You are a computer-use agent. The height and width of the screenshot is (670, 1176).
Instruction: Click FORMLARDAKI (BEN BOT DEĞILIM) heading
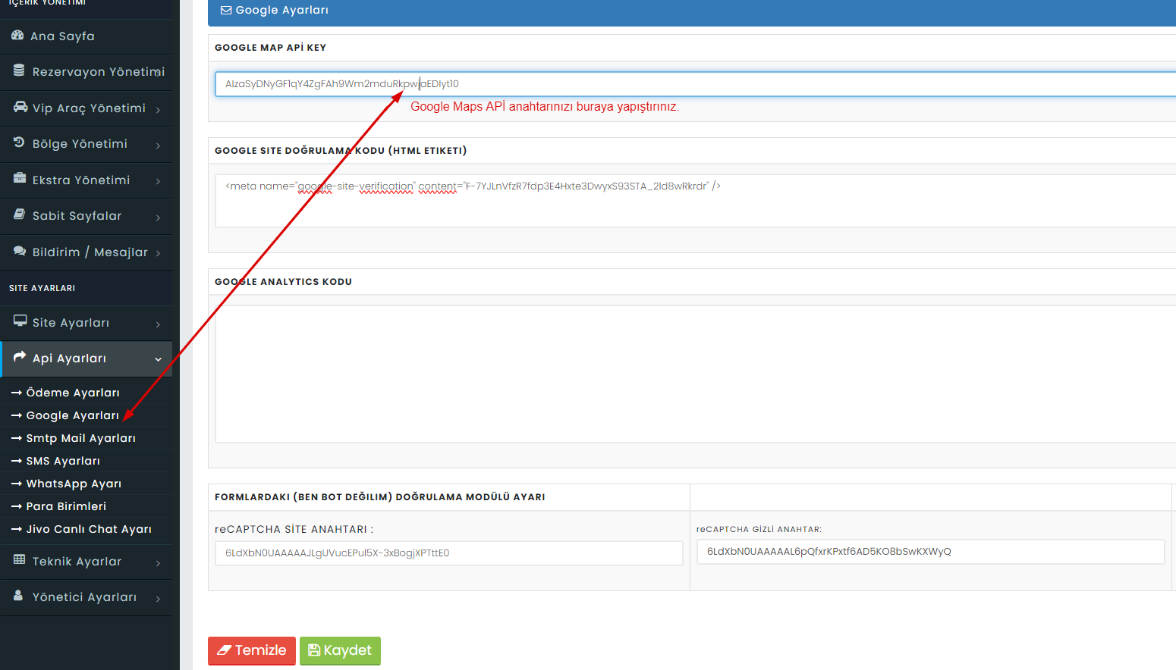click(380, 497)
